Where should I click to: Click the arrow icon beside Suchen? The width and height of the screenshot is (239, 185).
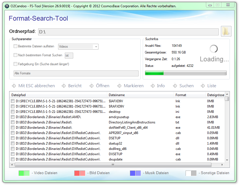click(175, 86)
